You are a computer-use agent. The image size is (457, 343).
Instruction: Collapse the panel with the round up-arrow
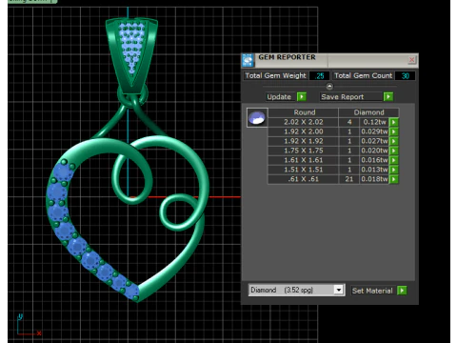pyautogui.click(x=329, y=86)
